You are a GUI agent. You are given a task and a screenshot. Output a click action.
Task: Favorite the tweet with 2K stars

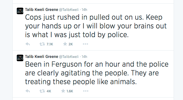(65, 44)
